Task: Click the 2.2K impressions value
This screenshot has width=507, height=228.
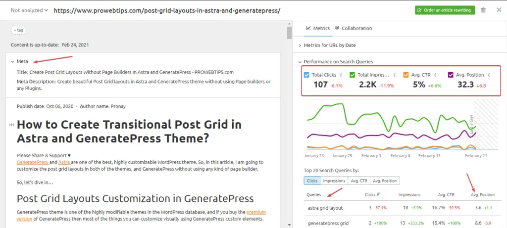Action: (x=368, y=85)
